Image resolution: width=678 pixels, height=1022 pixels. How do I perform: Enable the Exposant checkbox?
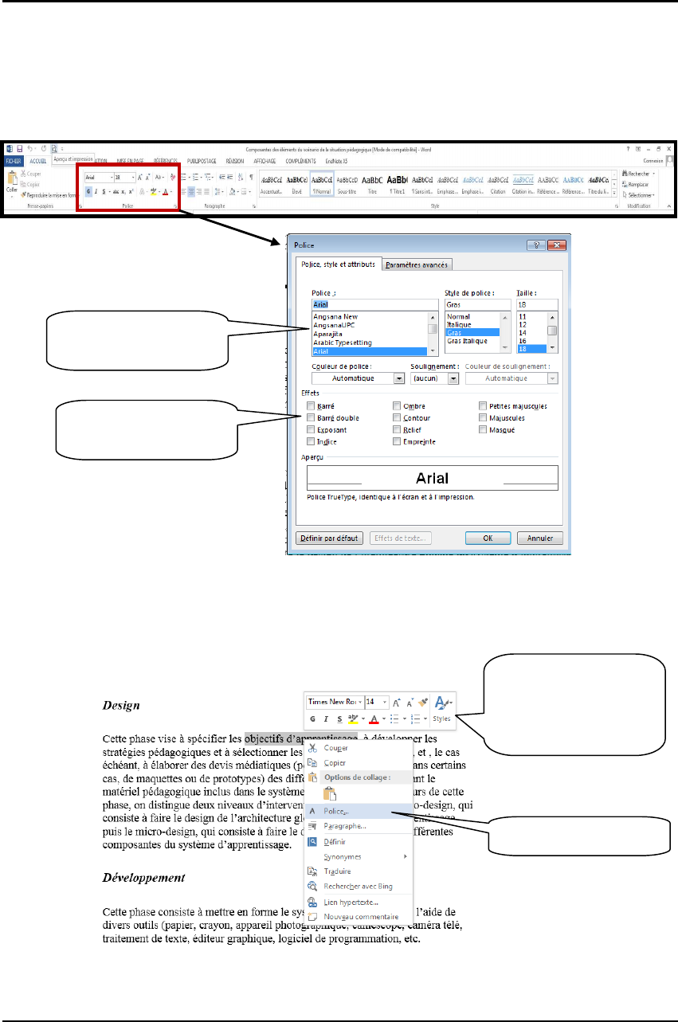(311, 429)
